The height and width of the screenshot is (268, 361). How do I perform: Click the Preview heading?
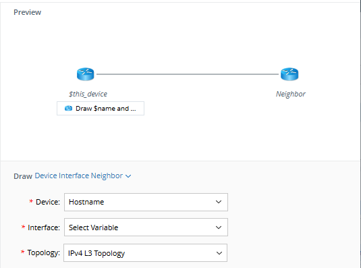28,12
